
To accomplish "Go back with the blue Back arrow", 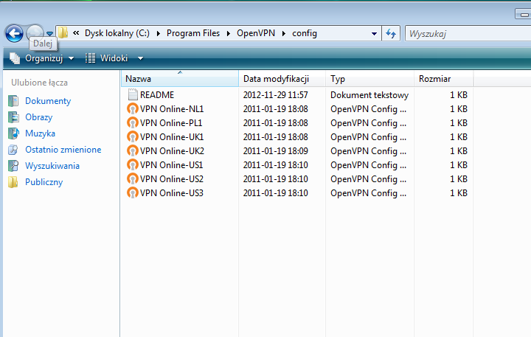I will [14, 33].
